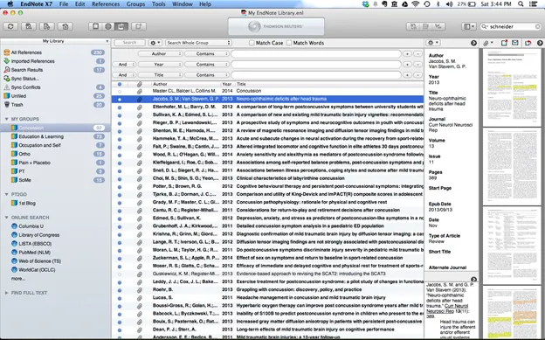Open Search Results group
The height and width of the screenshot is (340, 545).
[x=27, y=70]
